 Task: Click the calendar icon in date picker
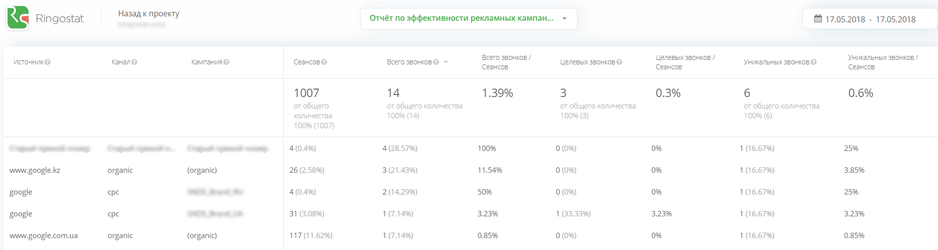tap(818, 19)
